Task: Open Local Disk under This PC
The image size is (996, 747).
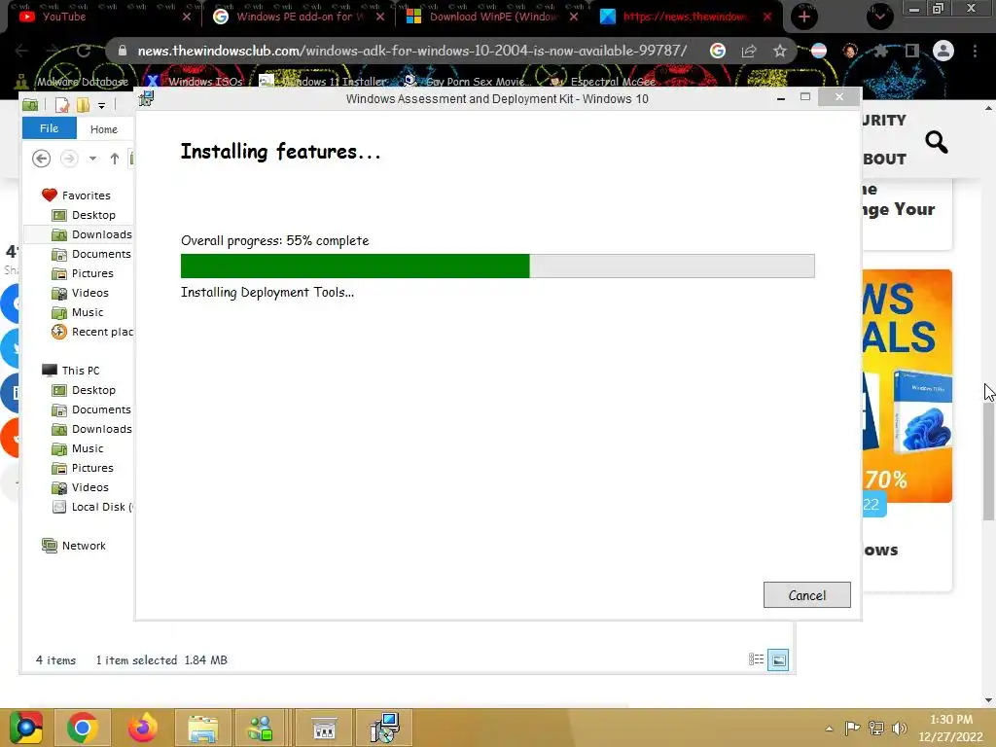Action: point(92,507)
